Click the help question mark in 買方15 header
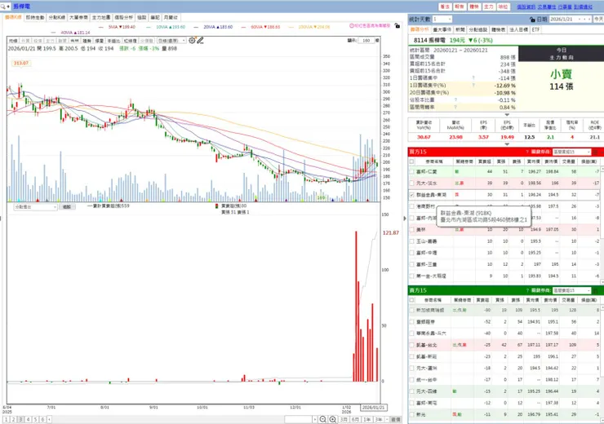Image resolution: width=604 pixels, height=424 pixels. click(x=527, y=152)
